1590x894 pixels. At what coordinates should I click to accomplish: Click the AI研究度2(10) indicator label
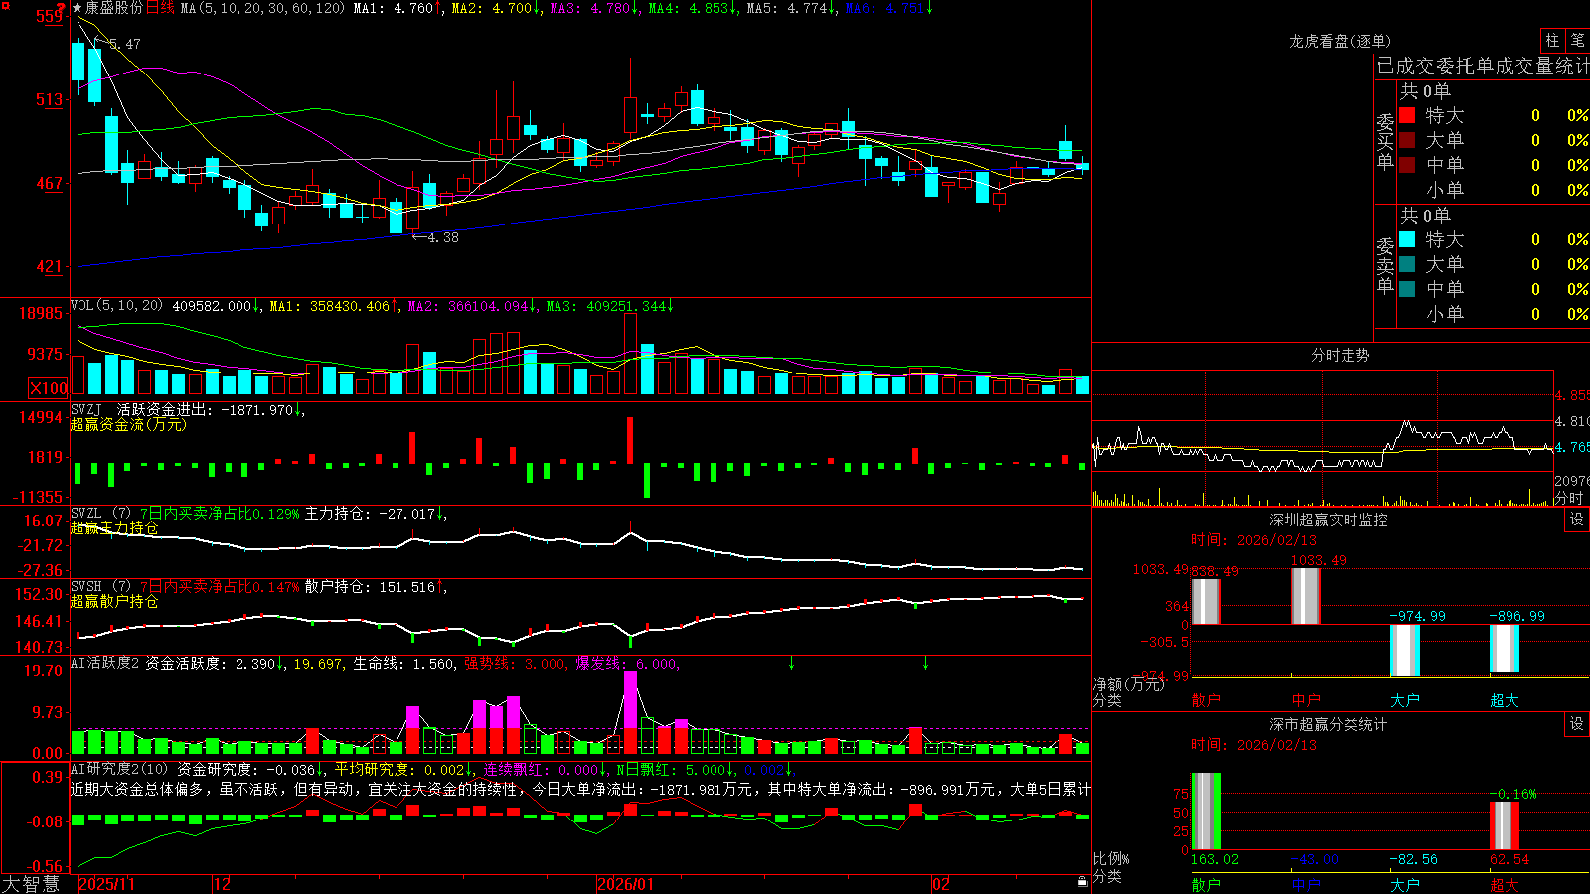[119, 769]
